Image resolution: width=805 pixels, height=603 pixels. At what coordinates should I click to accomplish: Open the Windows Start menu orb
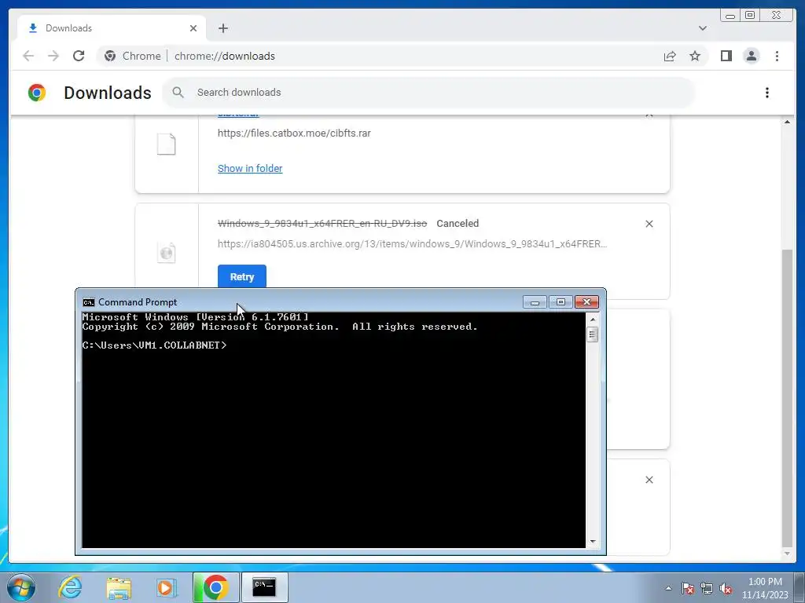pos(21,587)
